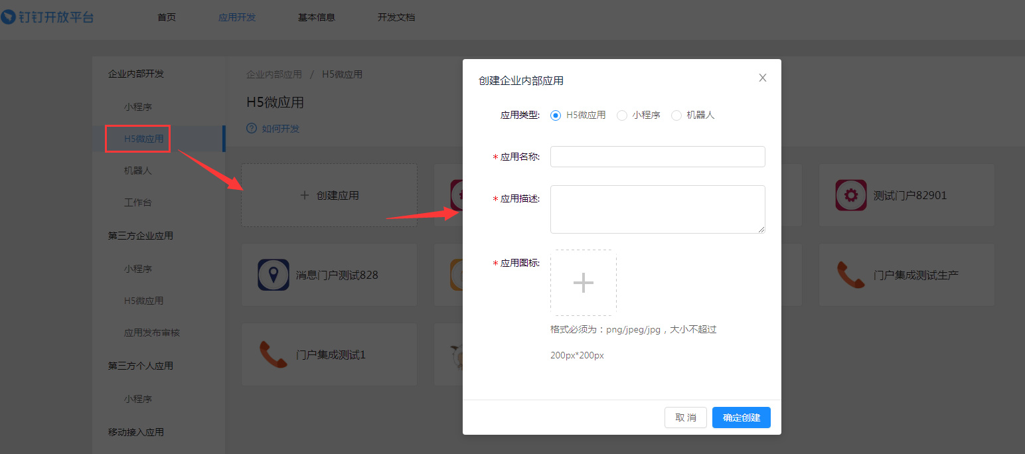
Task: Click the phone icon for 门户集成测试生产
Action: pos(851,275)
